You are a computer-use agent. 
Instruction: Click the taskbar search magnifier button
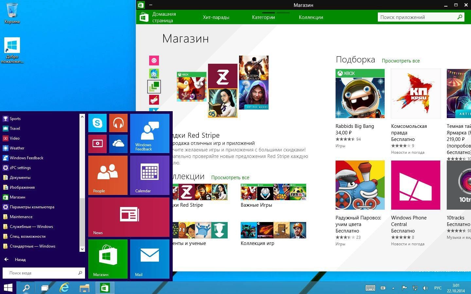coord(26,288)
